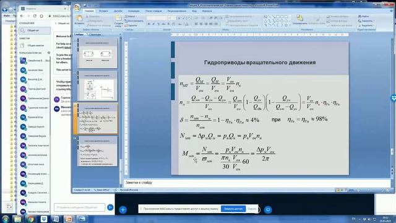396x223 pixels.
Task: Open Общие заметки in the sidebar
Action: pyautogui.click(x=35, y=45)
